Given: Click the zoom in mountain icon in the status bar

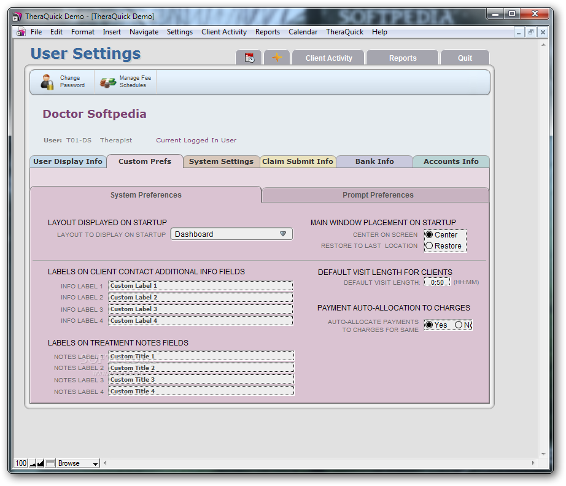Looking at the screenshot, I should (41, 463).
